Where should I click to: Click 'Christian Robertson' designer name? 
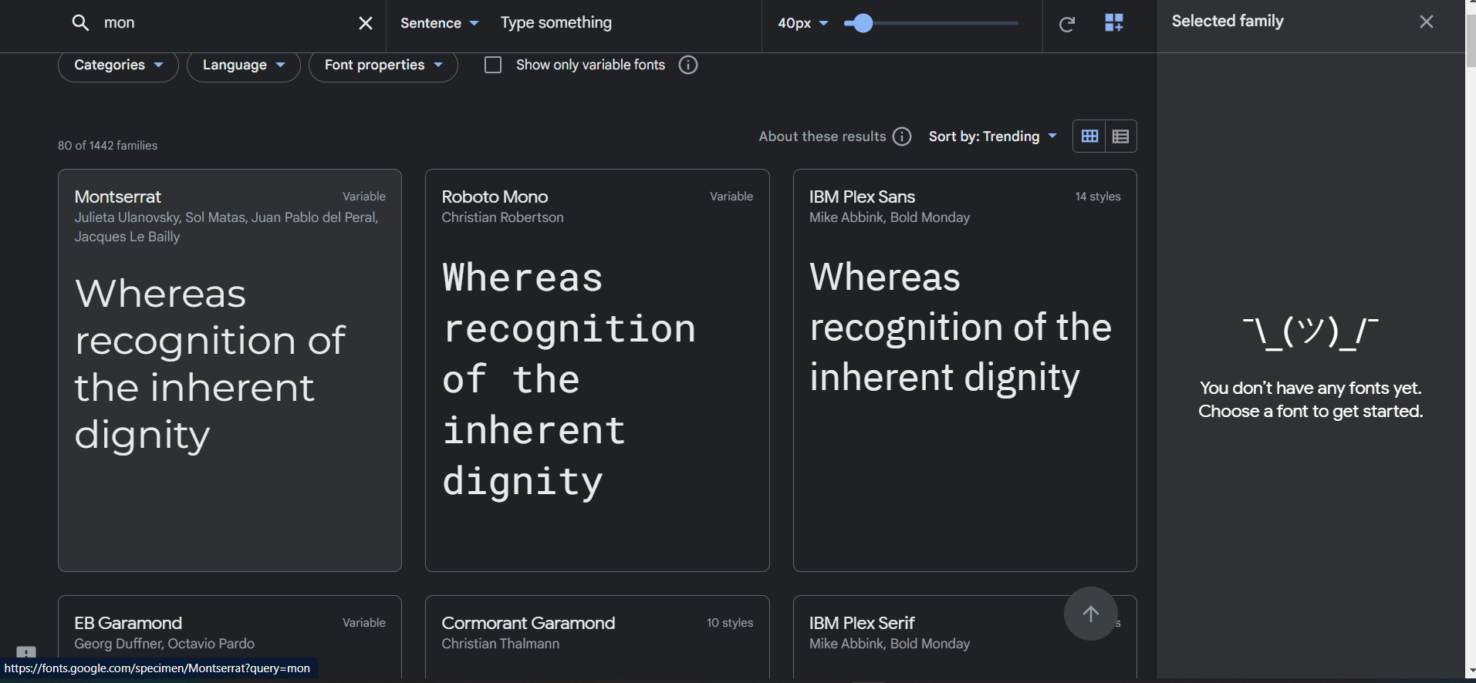[x=502, y=217]
